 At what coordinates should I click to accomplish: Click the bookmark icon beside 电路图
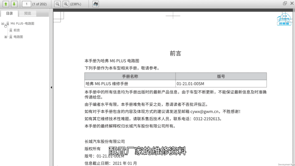(11, 37)
